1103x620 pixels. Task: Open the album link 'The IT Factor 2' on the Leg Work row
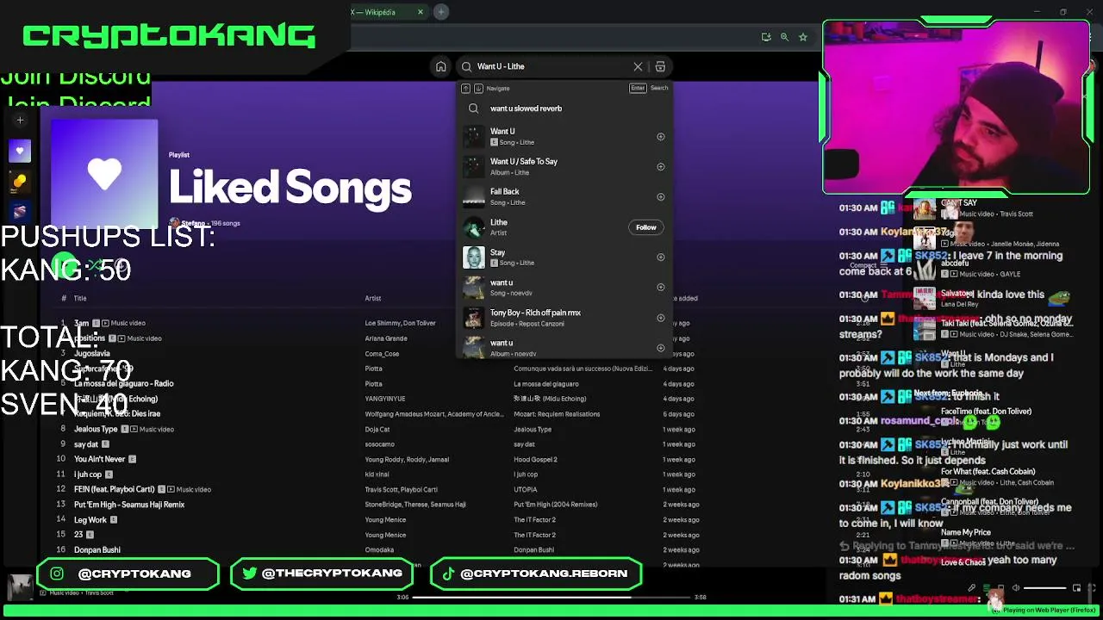(x=534, y=519)
